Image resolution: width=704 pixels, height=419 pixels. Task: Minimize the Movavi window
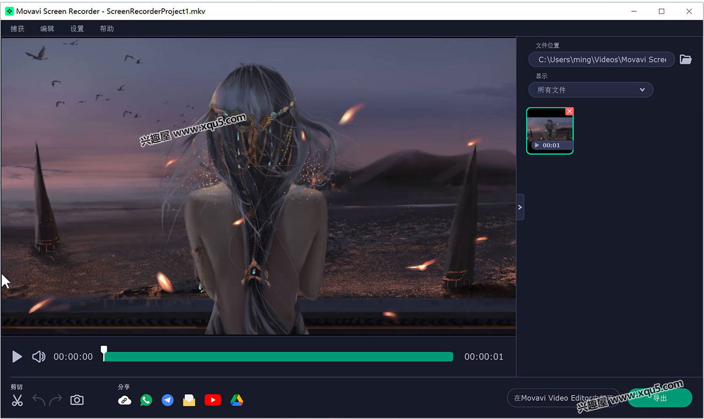click(x=635, y=11)
